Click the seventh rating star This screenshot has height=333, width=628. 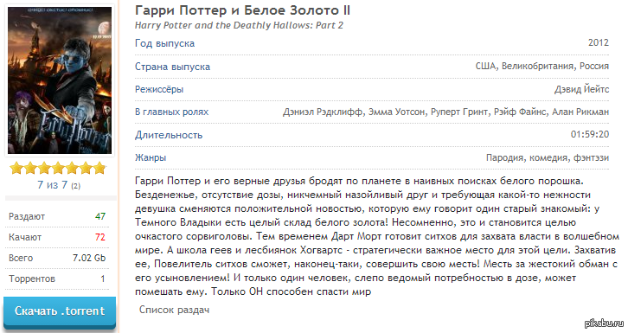[x=99, y=168]
